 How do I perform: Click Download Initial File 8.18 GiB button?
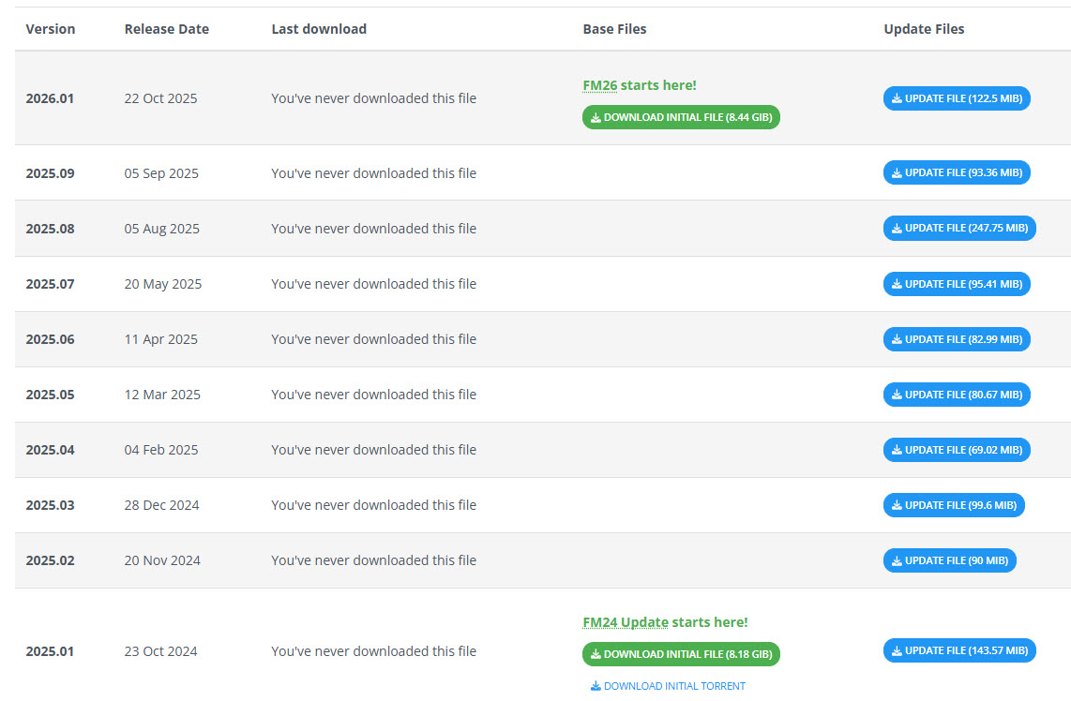681,654
